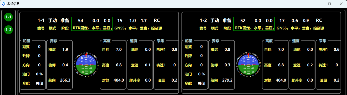Click 电压1 value 0.9 in panel 1-1
The height and width of the screenshot is (95, 347).
point(174,49)
